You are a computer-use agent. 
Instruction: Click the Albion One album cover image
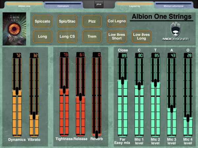pos(15,29)
